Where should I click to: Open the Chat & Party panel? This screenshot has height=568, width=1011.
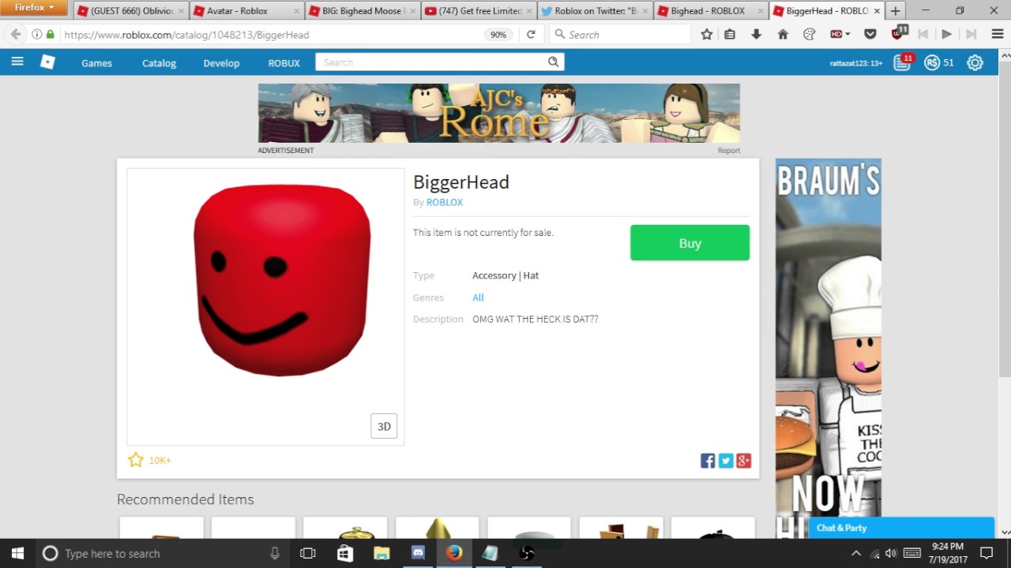pyautogui.click(x=900, y=528)
